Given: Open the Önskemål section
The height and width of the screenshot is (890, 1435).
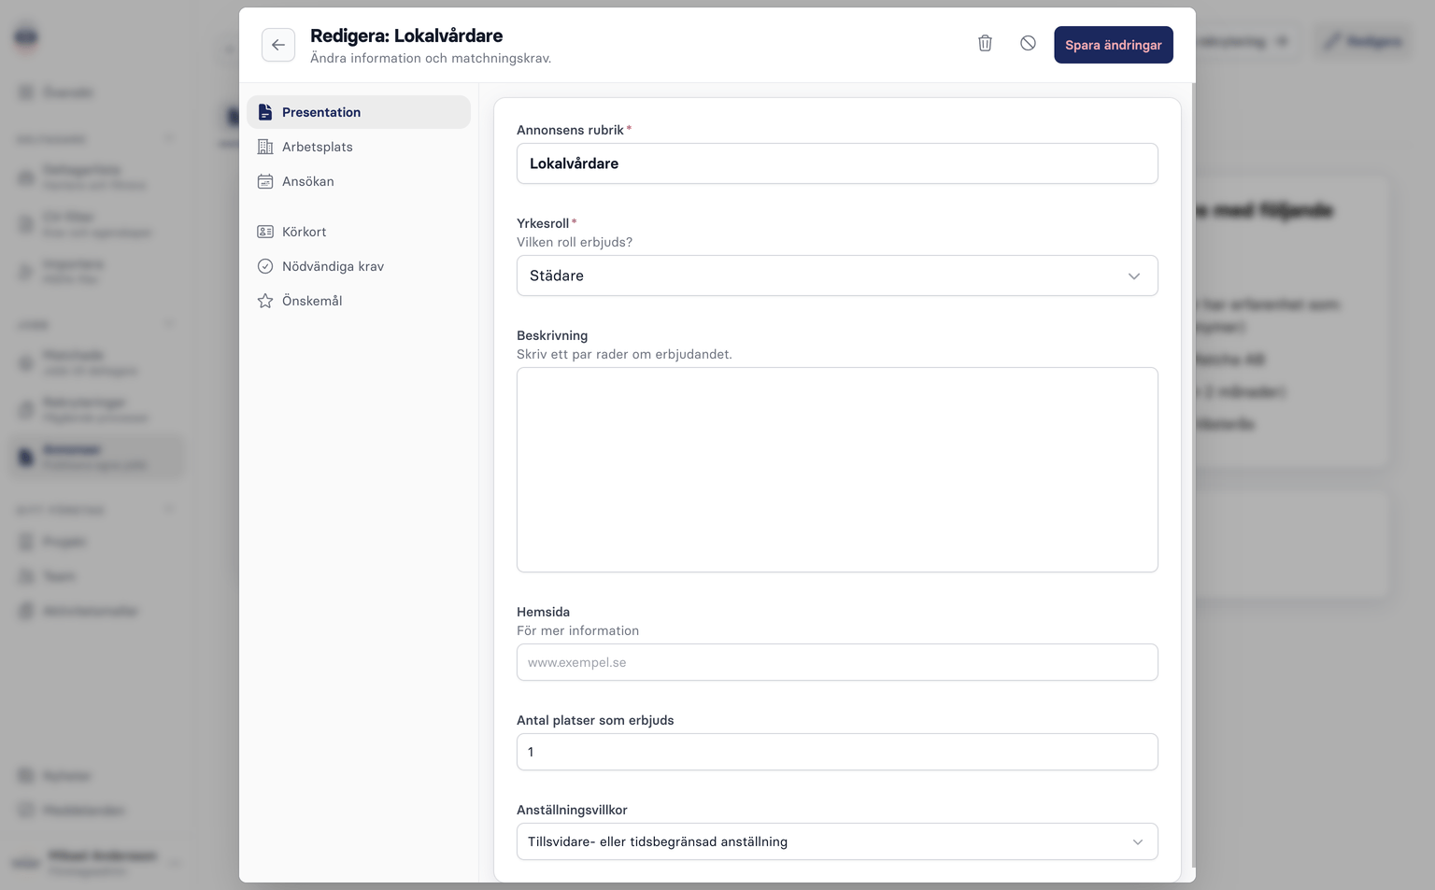Looking at the screenshot, I should coord(310,300).
